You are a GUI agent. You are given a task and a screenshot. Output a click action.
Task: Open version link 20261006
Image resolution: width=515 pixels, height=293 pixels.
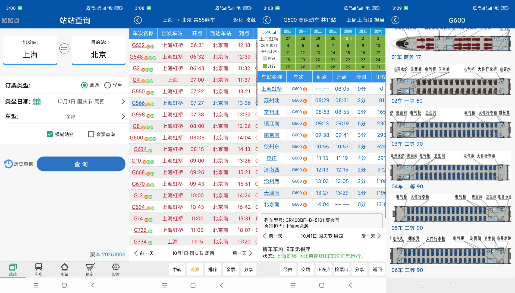click(114, 254)
